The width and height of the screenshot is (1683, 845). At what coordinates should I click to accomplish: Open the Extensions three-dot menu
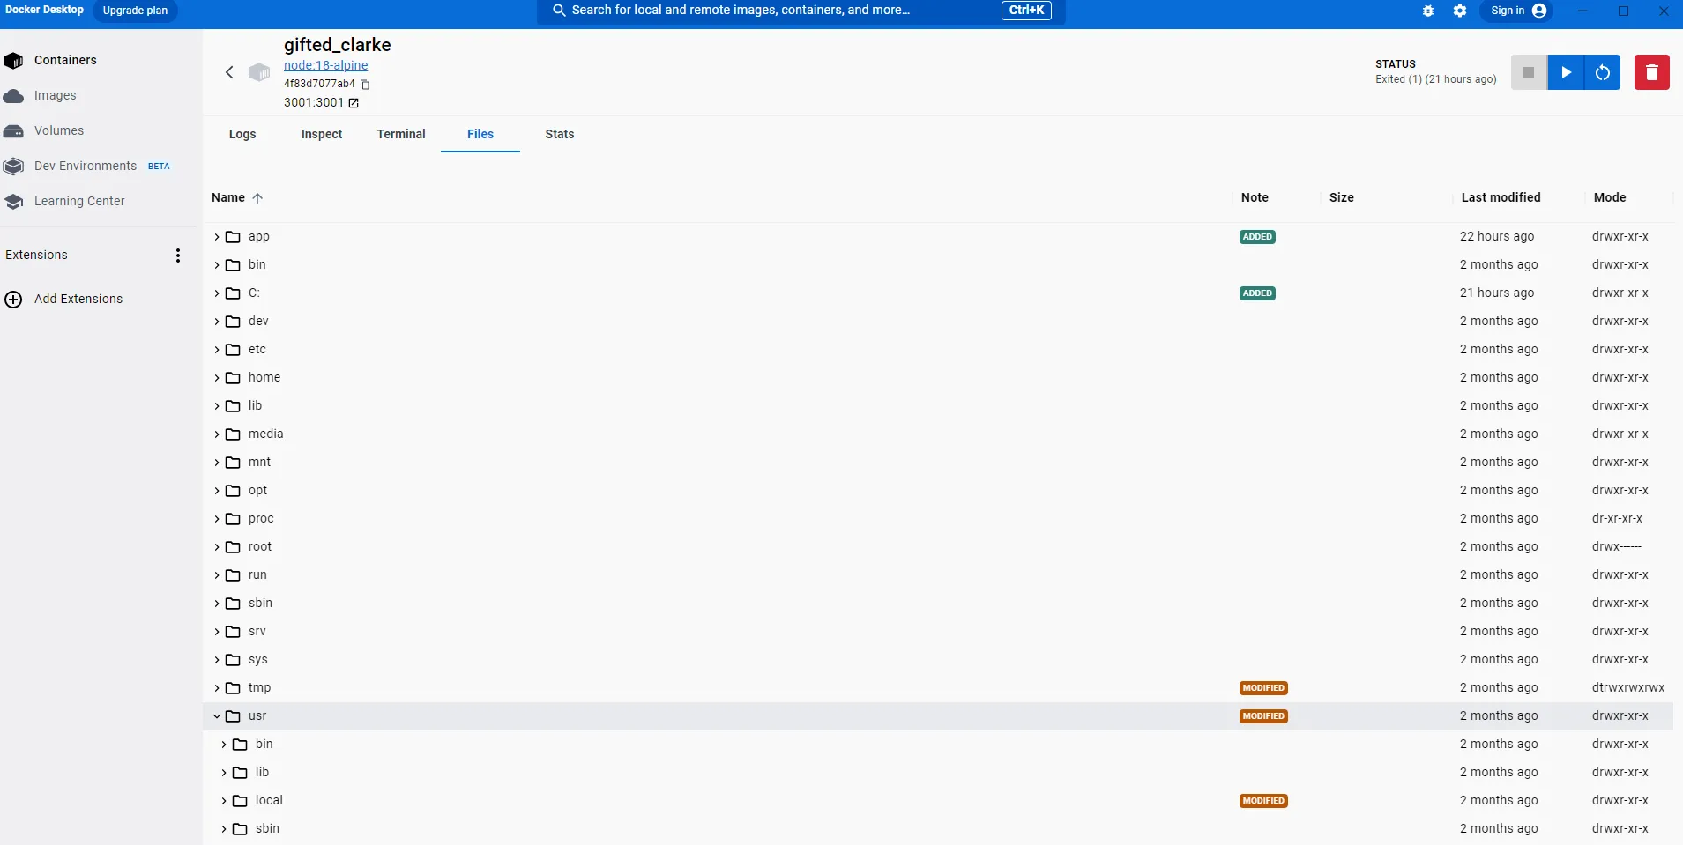tap(178, 256)
